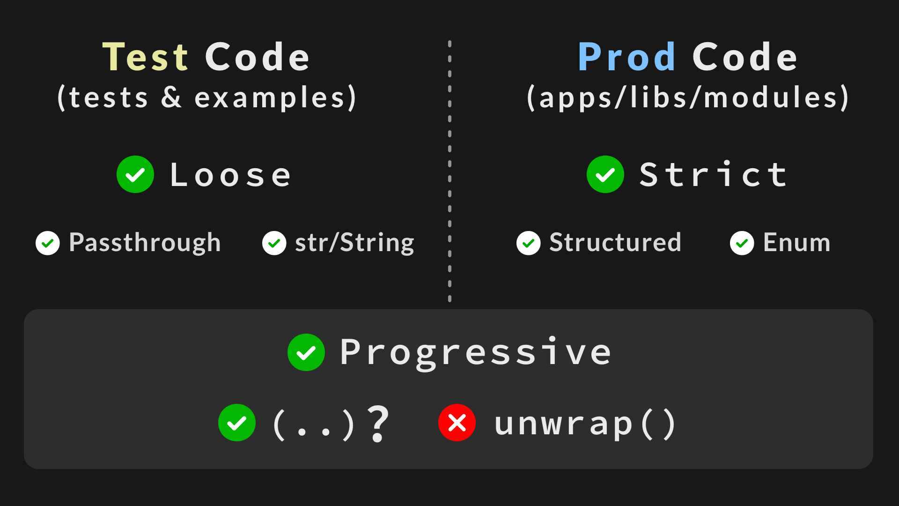Click the white check circle beside Enum
This screenshot has height=506, width=899.
point(742,243)
